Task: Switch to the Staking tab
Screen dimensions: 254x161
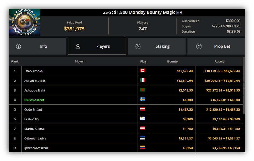Action: point(157,46)
